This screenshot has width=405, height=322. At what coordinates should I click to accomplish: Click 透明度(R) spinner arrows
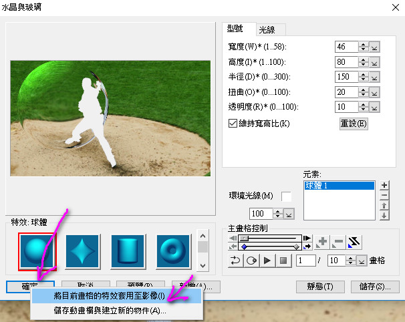coord(364,107)
